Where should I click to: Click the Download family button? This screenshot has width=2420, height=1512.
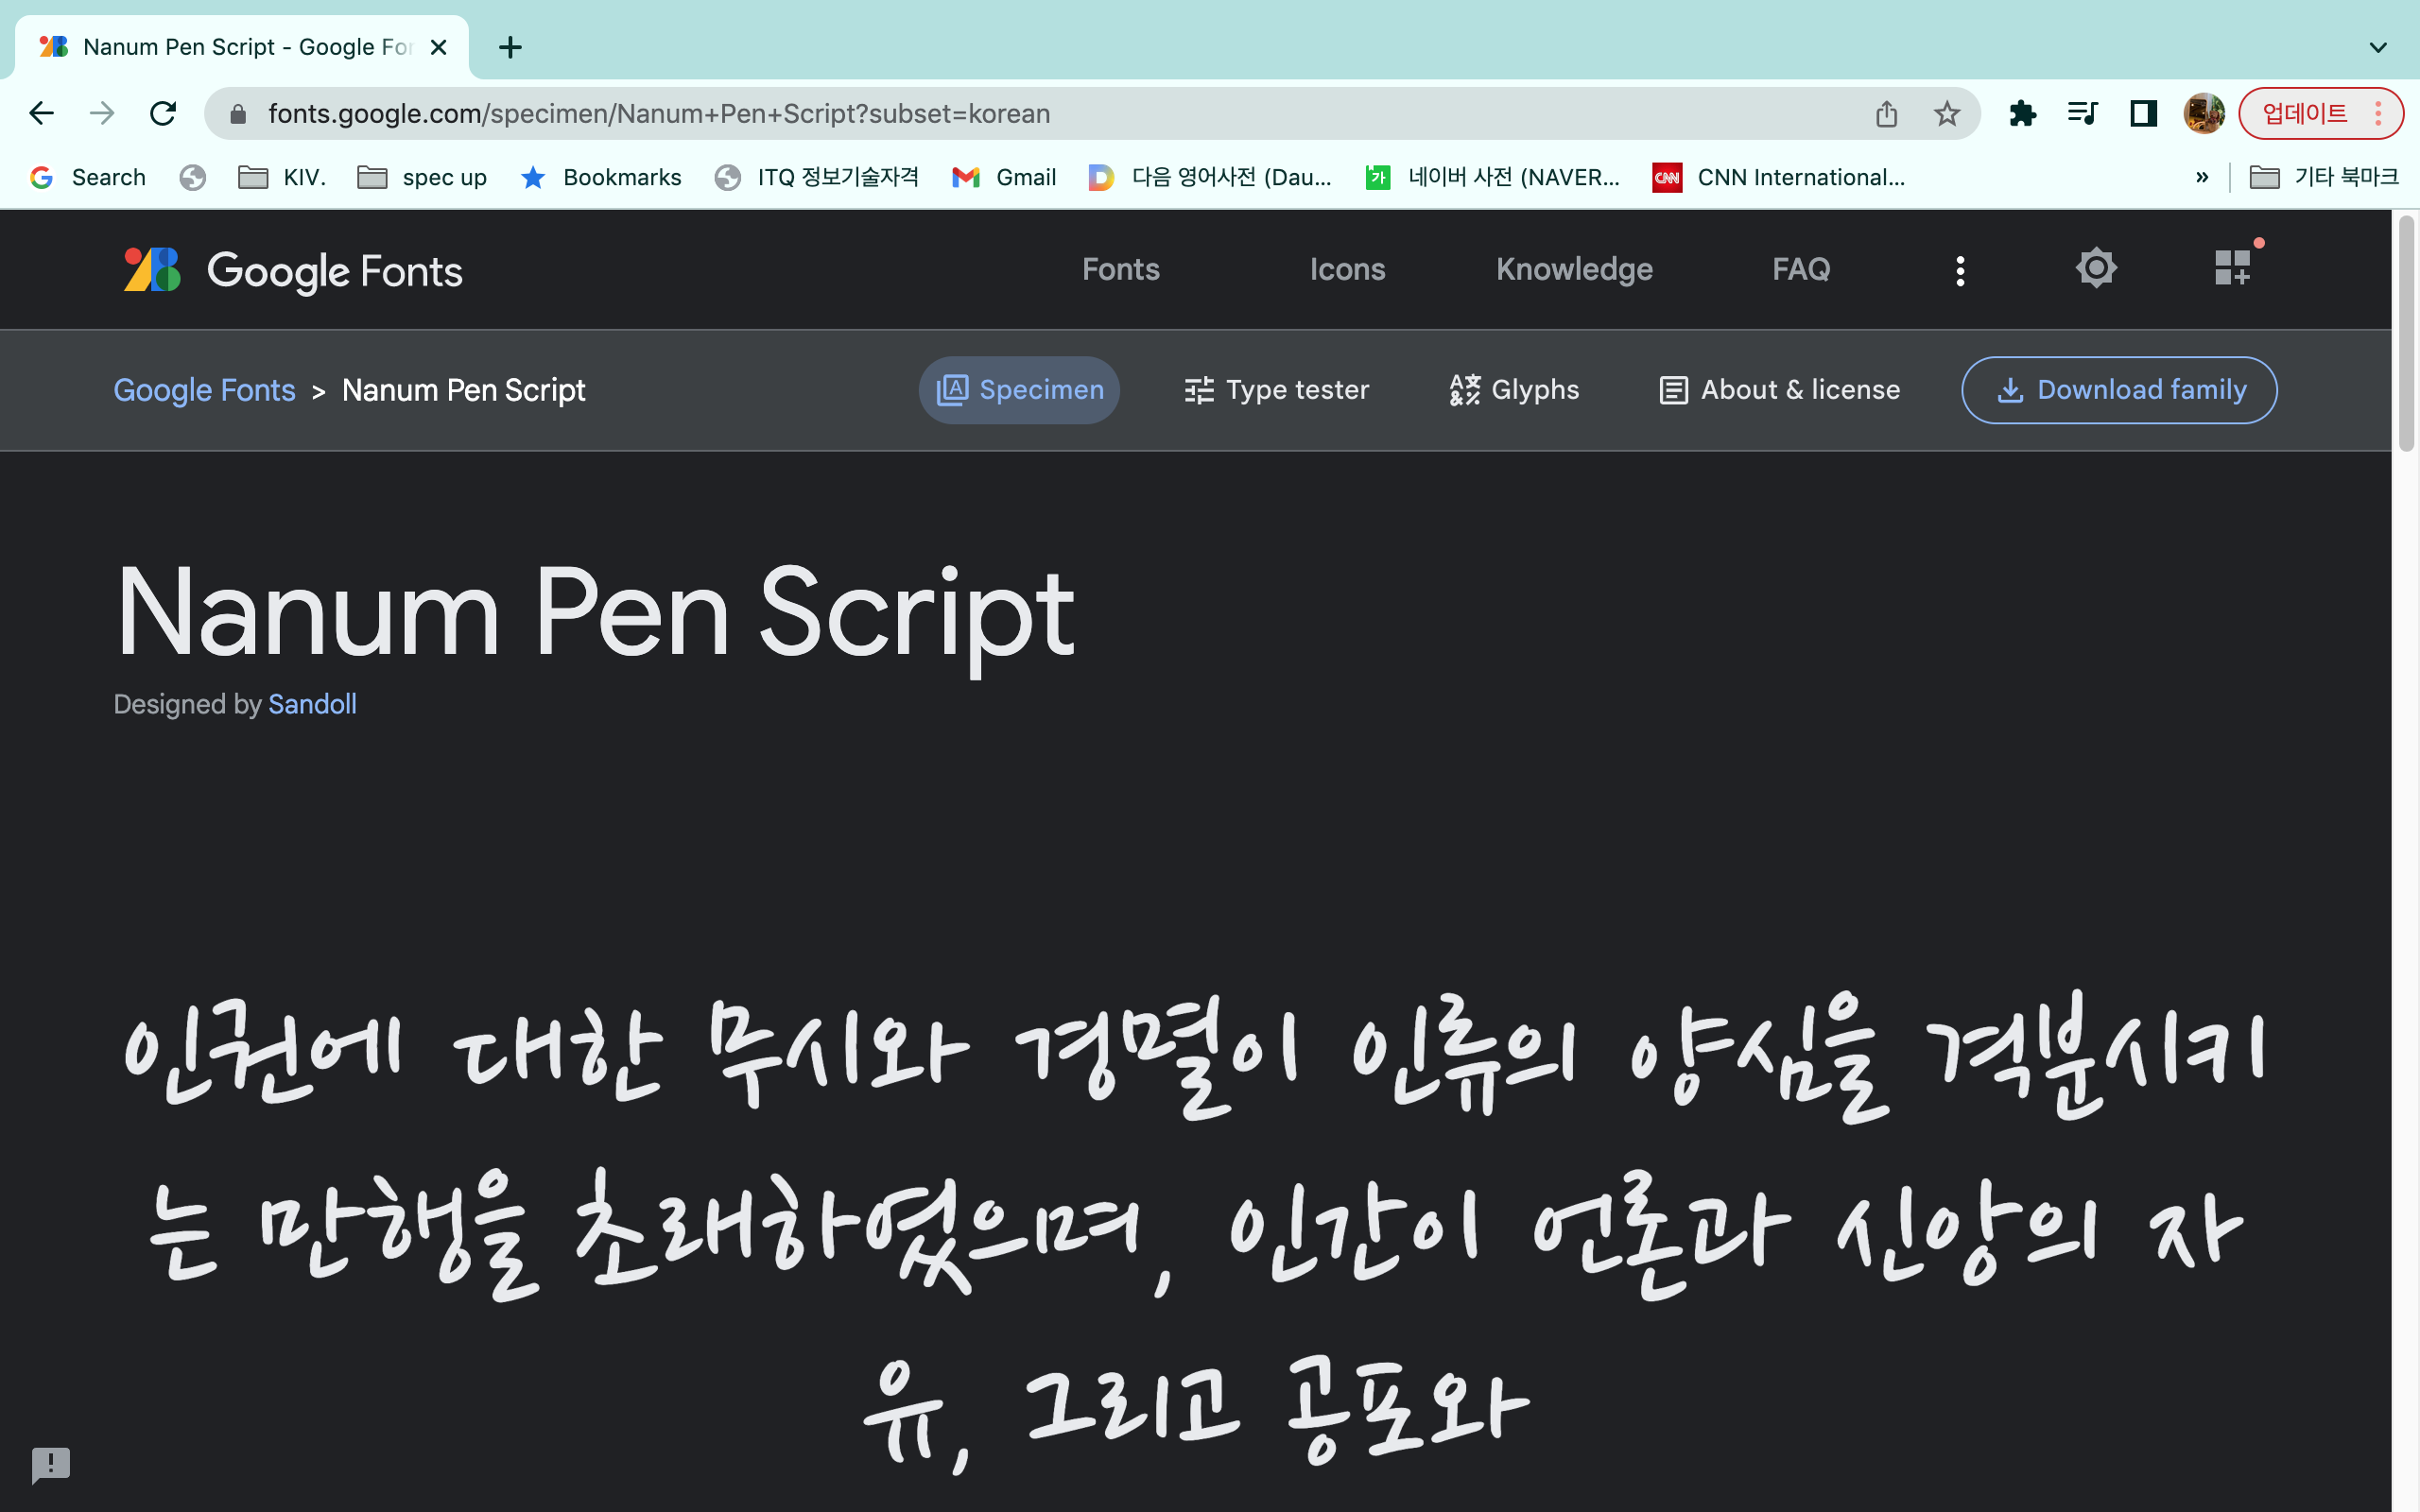pyautogui.click(x=2119, y=390)
